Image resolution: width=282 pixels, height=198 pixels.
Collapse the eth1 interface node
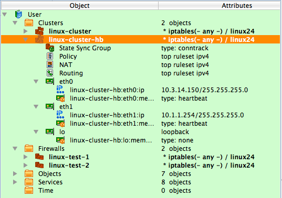(36, 107)
